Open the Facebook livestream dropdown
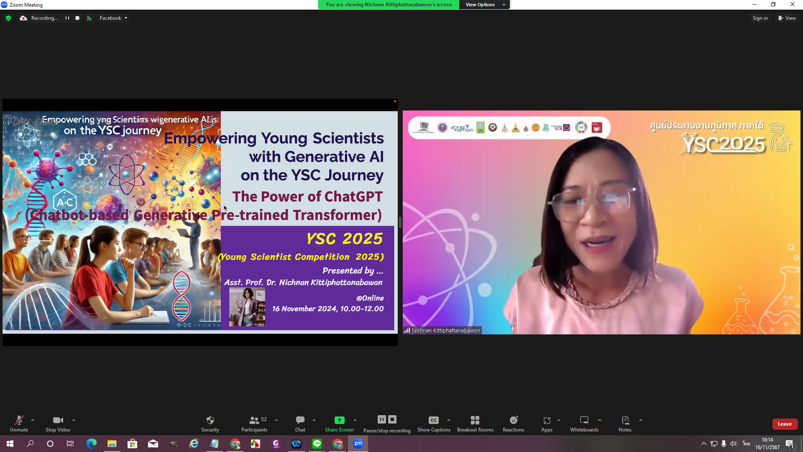The width and height of the screenshot is (803, 452). click(113, 18)
